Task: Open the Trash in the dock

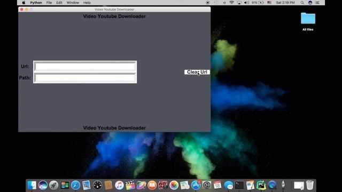Action: (310, 185)
